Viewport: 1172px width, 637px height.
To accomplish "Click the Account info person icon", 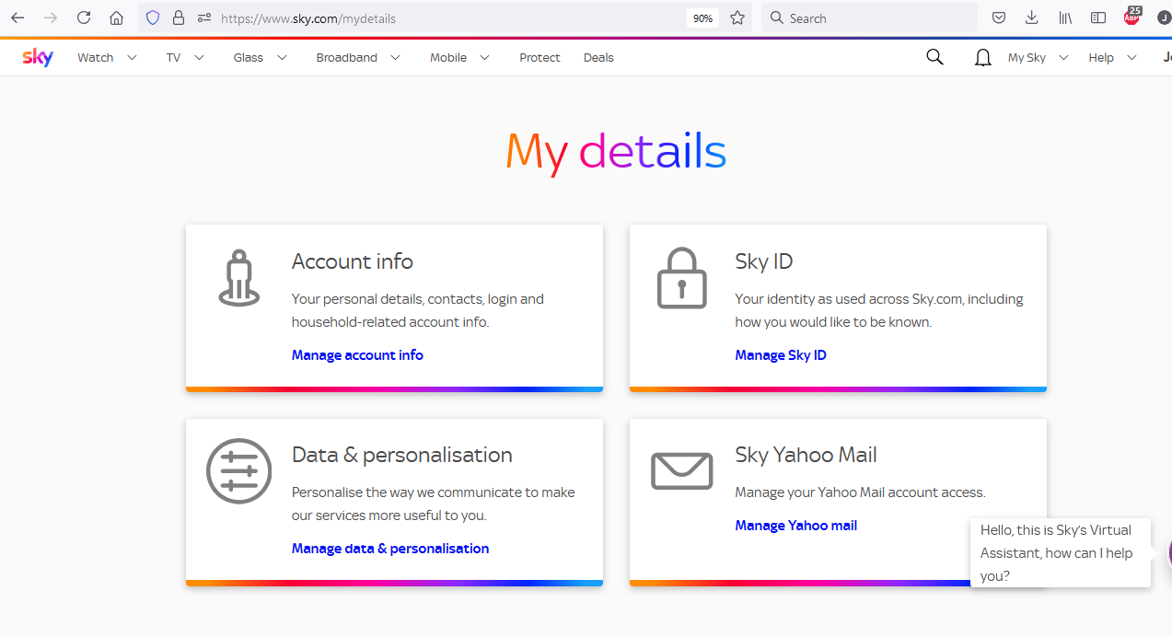I will coord(238,277).
